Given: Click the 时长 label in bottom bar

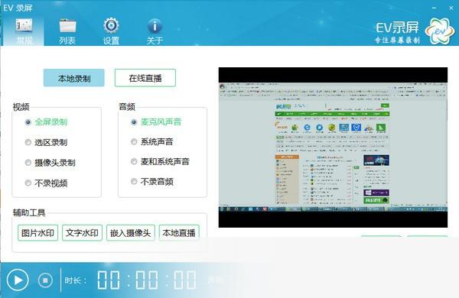Looking at the screenshot, I should [x=76, y=280].
